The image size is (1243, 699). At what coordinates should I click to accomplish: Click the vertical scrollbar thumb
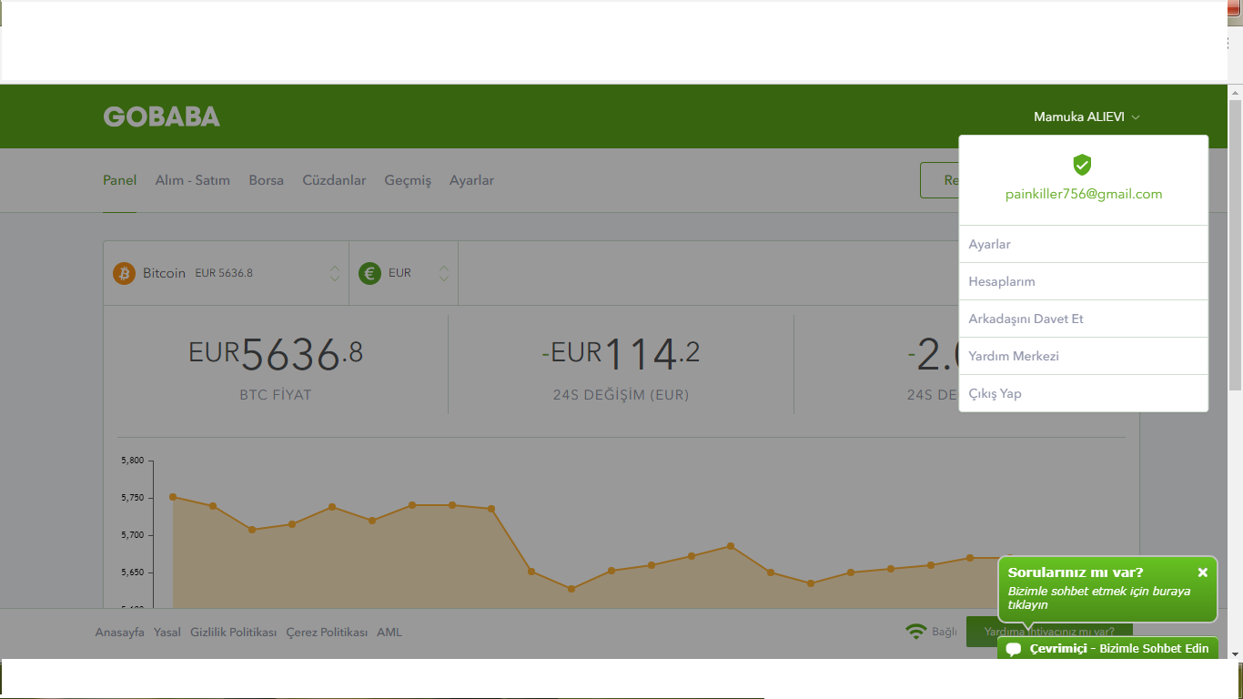[1235, 246]
